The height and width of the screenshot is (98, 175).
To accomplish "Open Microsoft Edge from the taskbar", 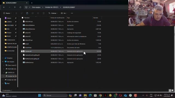I will [x=90, y=95].
